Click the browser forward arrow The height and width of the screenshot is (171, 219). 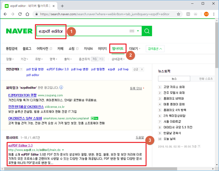pos(13,14)
